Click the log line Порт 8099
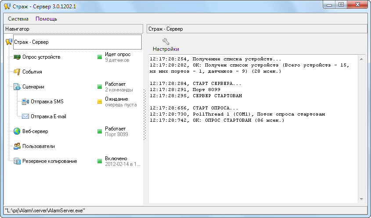The width and height of the screenshot is (371, 218). click(x=185, y=90)
